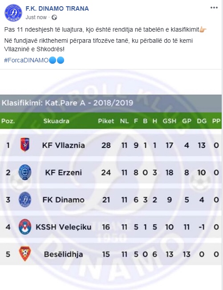Click the pointing hand emoji in post
The height and width of the screenshot is (290, 223).
tap(203, 29)
